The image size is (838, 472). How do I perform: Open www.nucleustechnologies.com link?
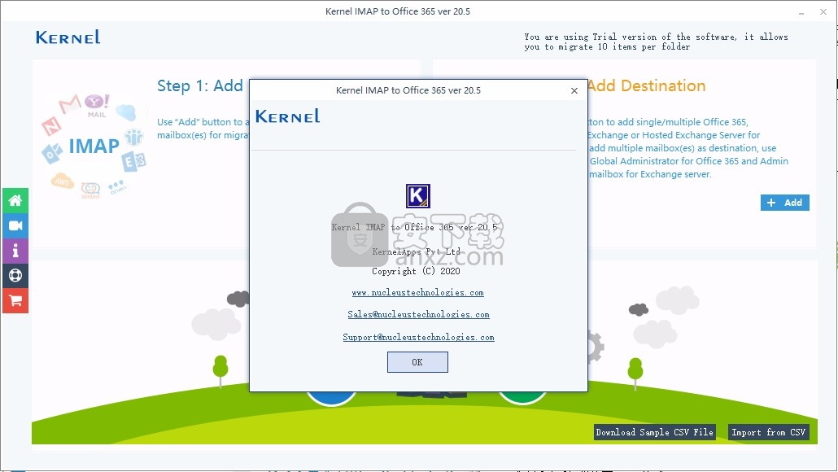click(x=417, y=292)
